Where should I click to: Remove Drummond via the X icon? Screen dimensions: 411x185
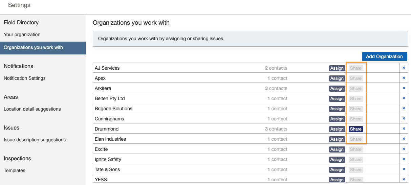(404, 129)
